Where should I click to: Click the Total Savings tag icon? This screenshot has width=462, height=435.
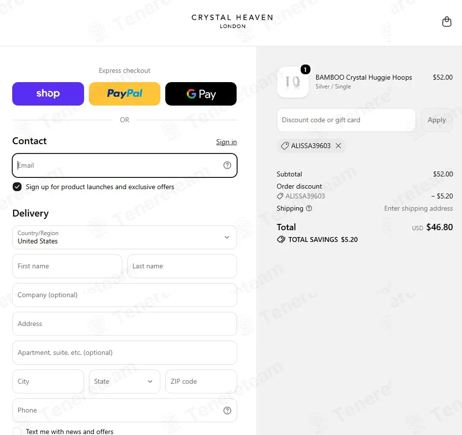281,239
